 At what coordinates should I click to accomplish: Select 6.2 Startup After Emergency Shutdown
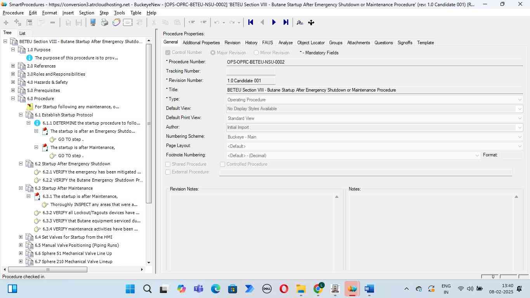pyautogui.click(x=73, y=164)
